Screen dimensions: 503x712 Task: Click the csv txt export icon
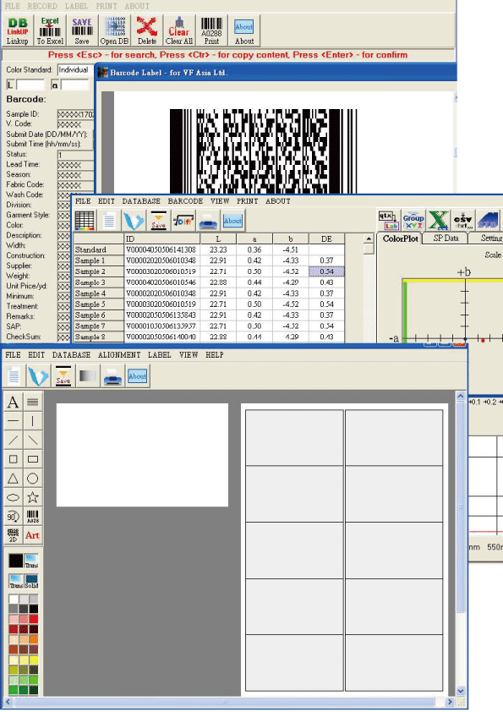click(x=462, y=221)
